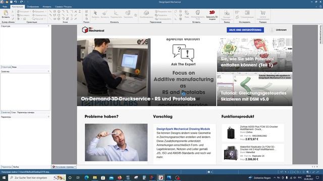Switch to the Параметры камеры panel tab
323x181 pixels.
coord(26,113)
